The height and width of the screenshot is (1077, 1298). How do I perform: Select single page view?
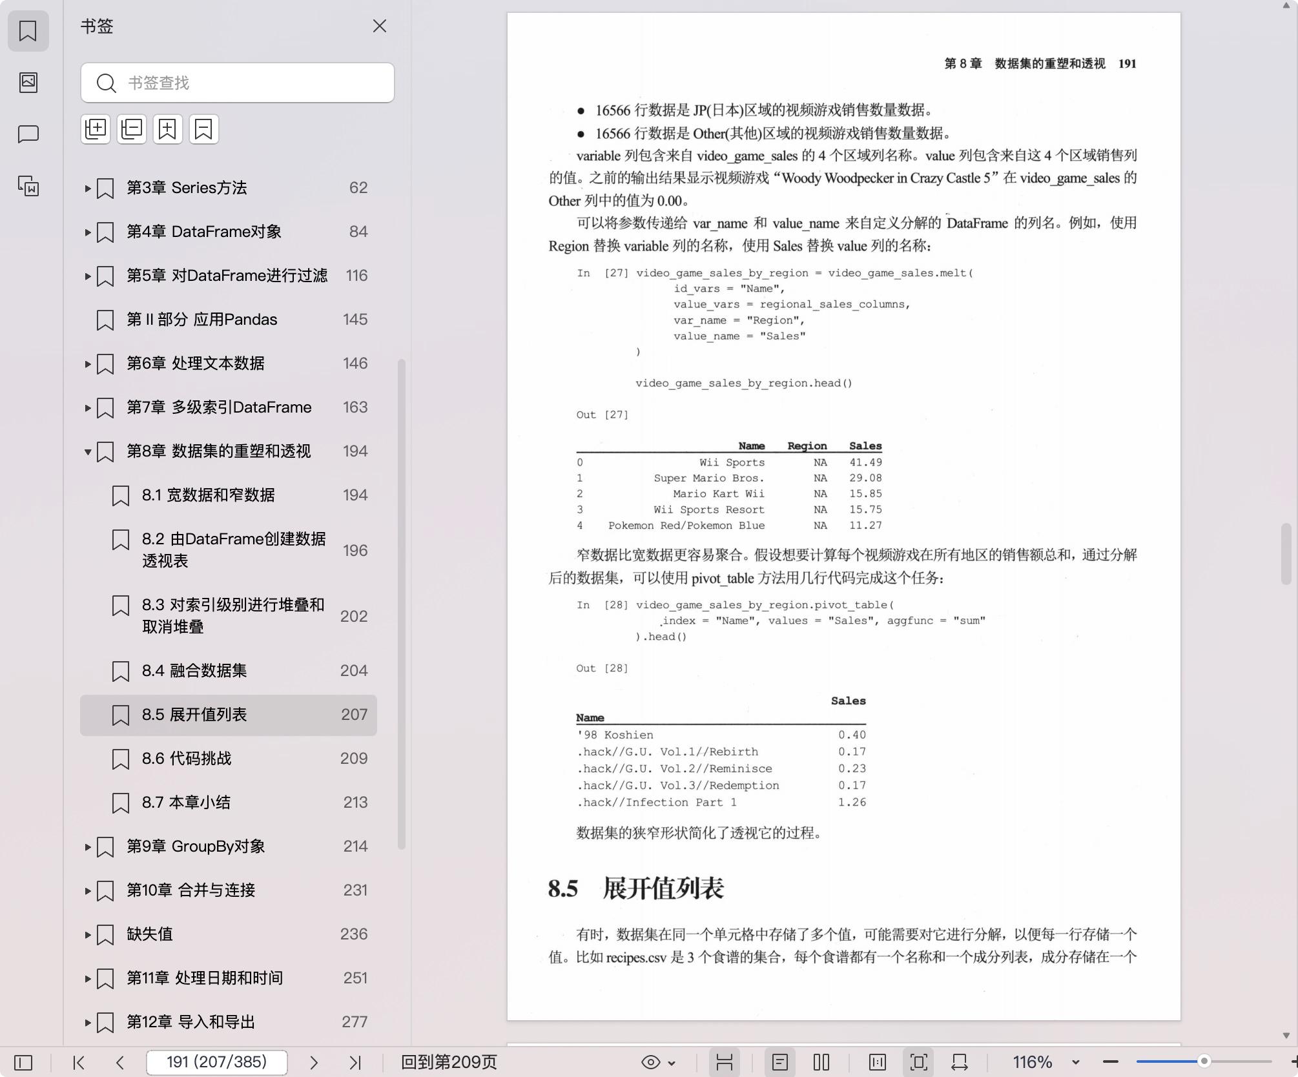780,1062
